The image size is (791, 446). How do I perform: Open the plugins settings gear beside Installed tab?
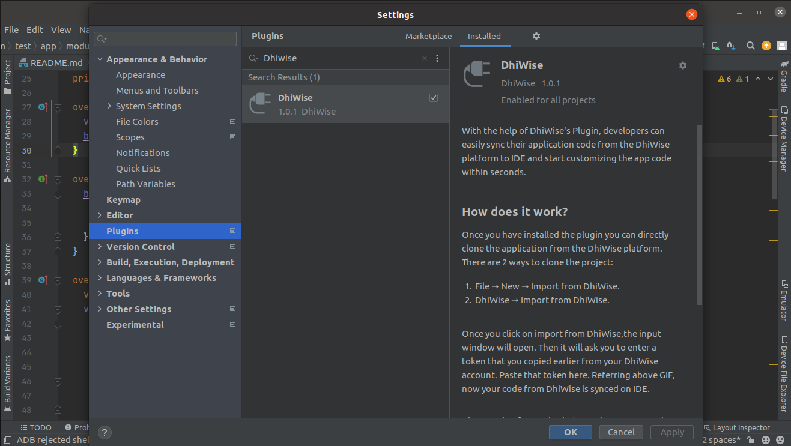pyautogui.click(x=536, y=36)
